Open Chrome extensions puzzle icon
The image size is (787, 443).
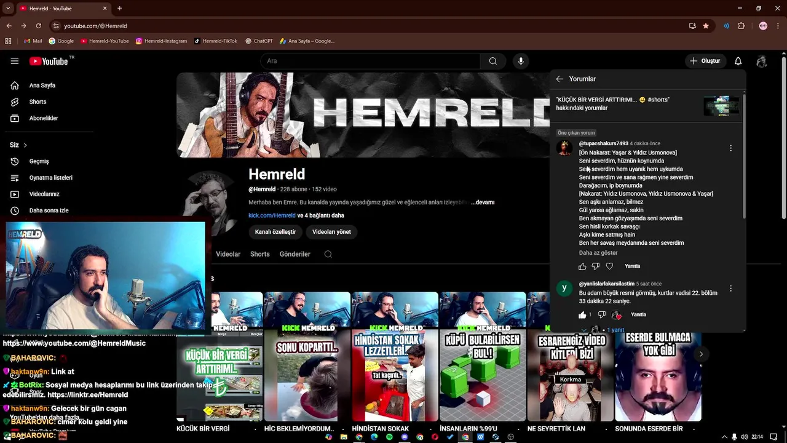[x=741, y=26]
